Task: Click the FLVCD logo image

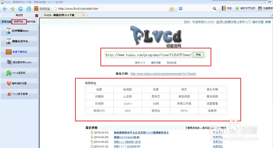Action: pos(156,36)
